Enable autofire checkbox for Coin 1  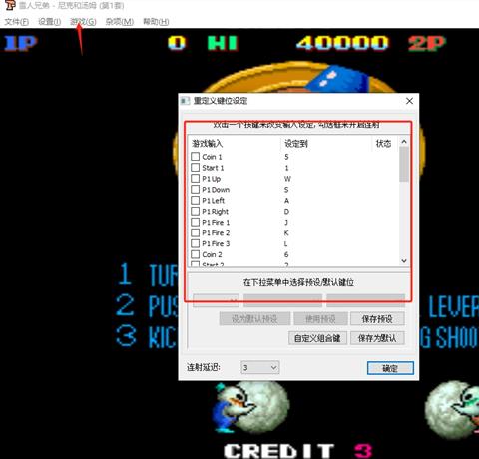pos(196,157)
